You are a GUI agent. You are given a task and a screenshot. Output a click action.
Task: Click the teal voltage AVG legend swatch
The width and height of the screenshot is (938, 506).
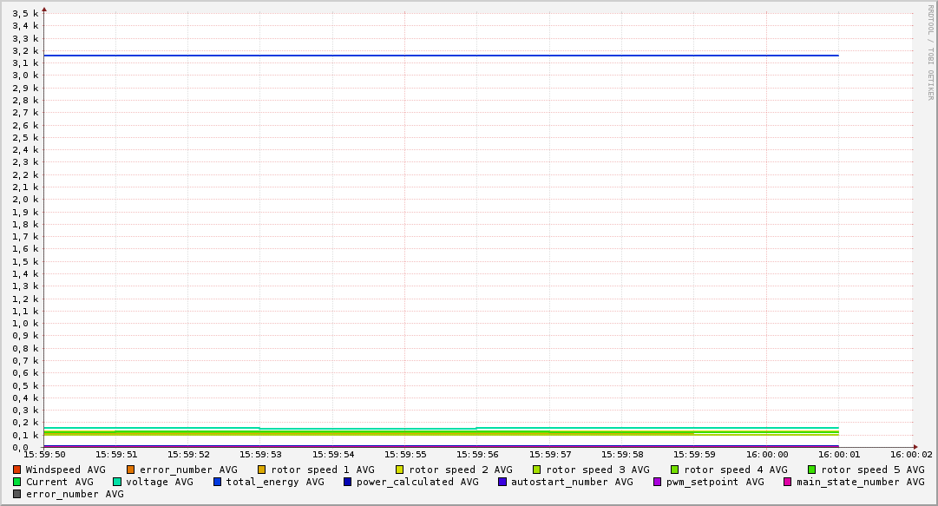click(x=117, y=482)
